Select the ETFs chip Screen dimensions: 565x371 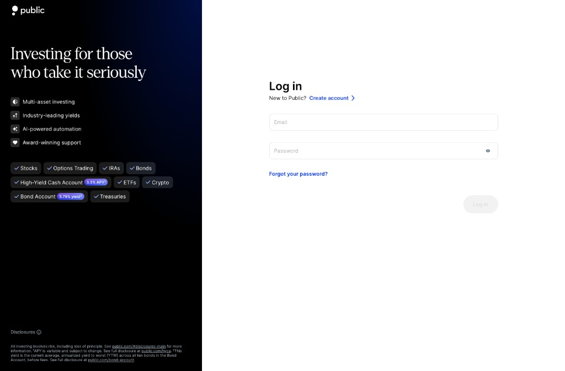coord(126,182)
